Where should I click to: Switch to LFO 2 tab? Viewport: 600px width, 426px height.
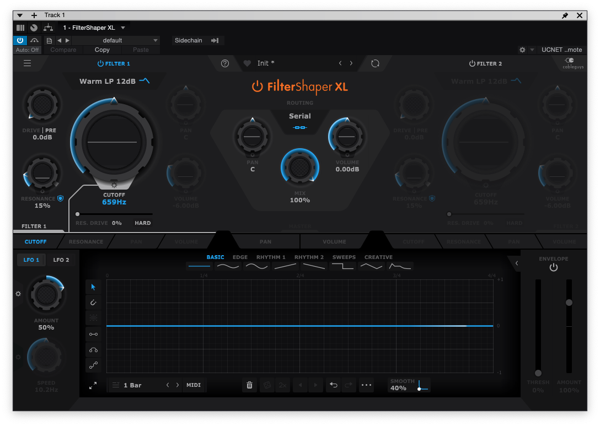tap(61, 260)
